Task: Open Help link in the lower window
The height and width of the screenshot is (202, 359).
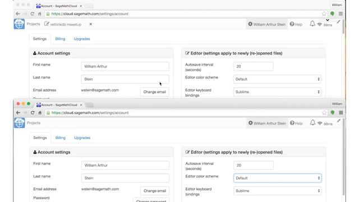Action: coord(296,123)
